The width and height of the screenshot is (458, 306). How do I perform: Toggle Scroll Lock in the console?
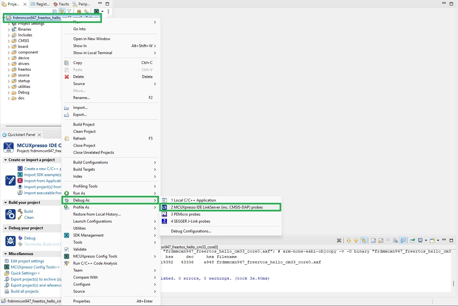coord(381,240)
